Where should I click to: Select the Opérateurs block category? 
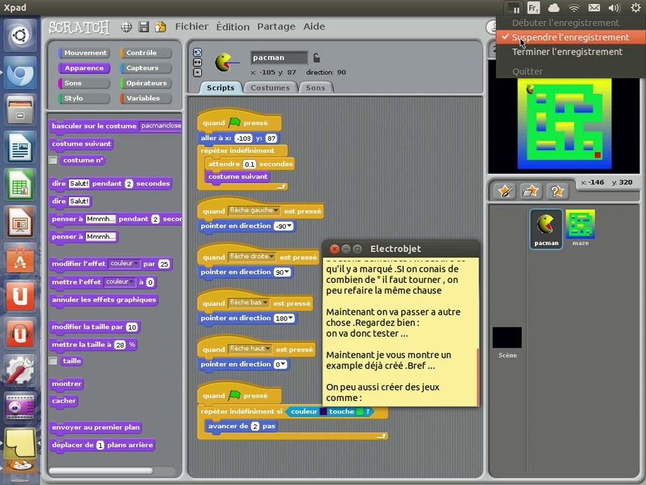[x=146, y=84]
